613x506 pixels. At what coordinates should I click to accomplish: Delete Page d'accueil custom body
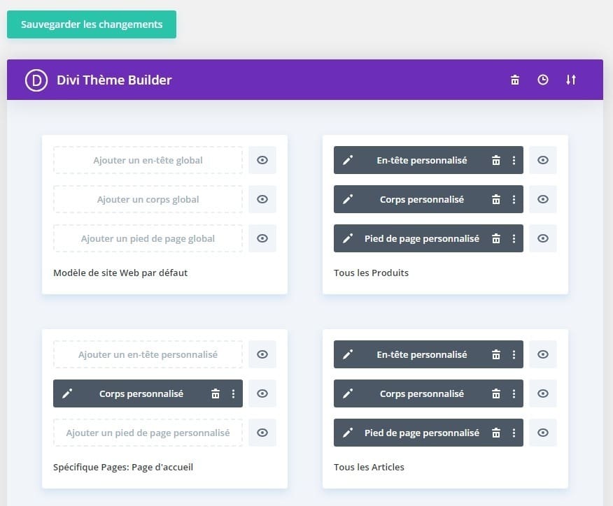(x=216, y=393)
